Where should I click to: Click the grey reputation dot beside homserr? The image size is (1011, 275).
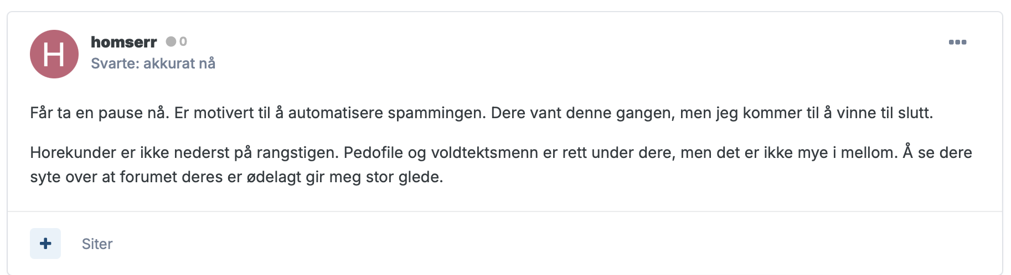(x=171, y=41)
